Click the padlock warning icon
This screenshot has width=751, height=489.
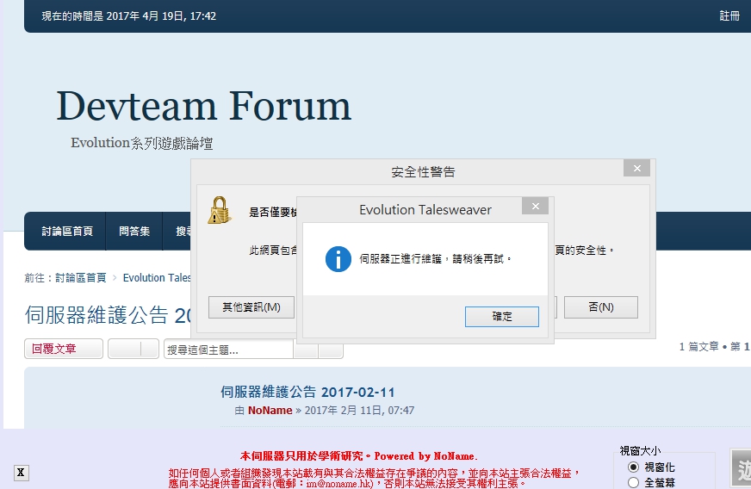click(x=220, y=210)
